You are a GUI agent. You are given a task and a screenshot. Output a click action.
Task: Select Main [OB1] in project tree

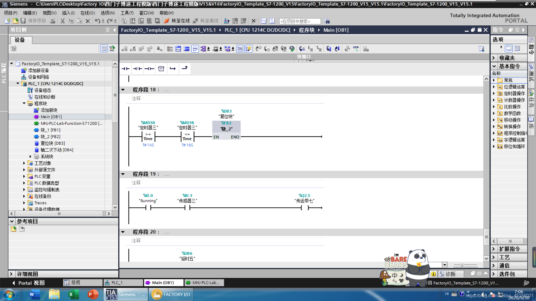coord(51,117)
